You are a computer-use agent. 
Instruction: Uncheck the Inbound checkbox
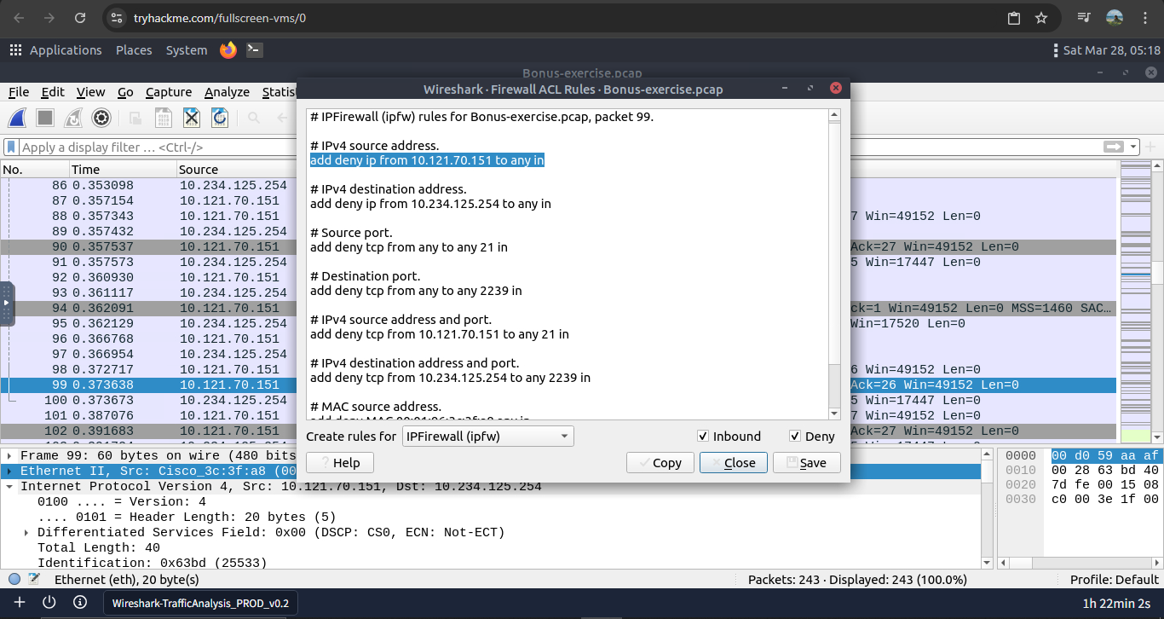pyautogui.click(x=703, y=437)
